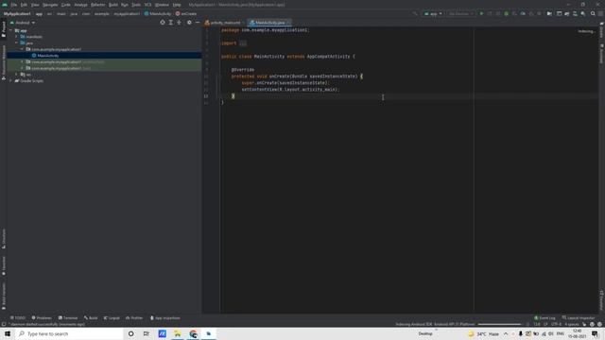Screen dimensions: 605x340
Task: Click the Type here to search box
Action: click(x=69, y=333)
